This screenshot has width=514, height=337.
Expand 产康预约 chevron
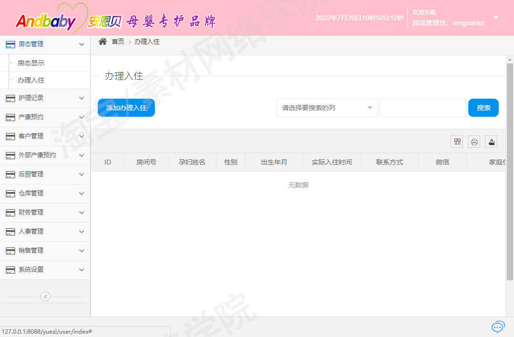[x=82, y=117]
